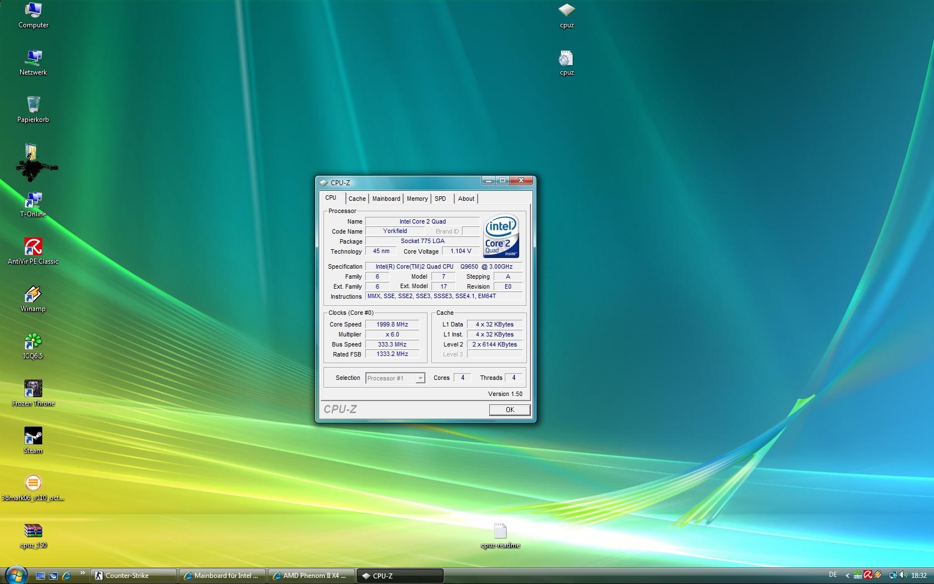This screenshot has width=934, height=584.
Task: Select the Winamp desktop icon
Action: [x=33, y=295]
